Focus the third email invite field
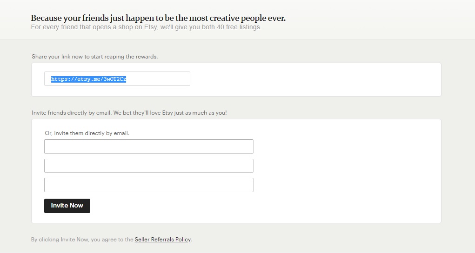The image size is (475, 253). 149,185
